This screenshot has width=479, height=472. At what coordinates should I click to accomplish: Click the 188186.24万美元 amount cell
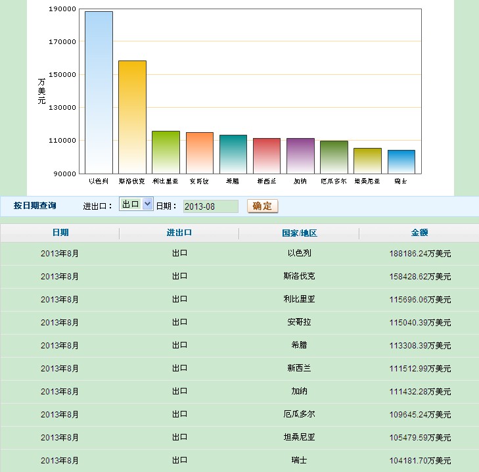point(419,253)
